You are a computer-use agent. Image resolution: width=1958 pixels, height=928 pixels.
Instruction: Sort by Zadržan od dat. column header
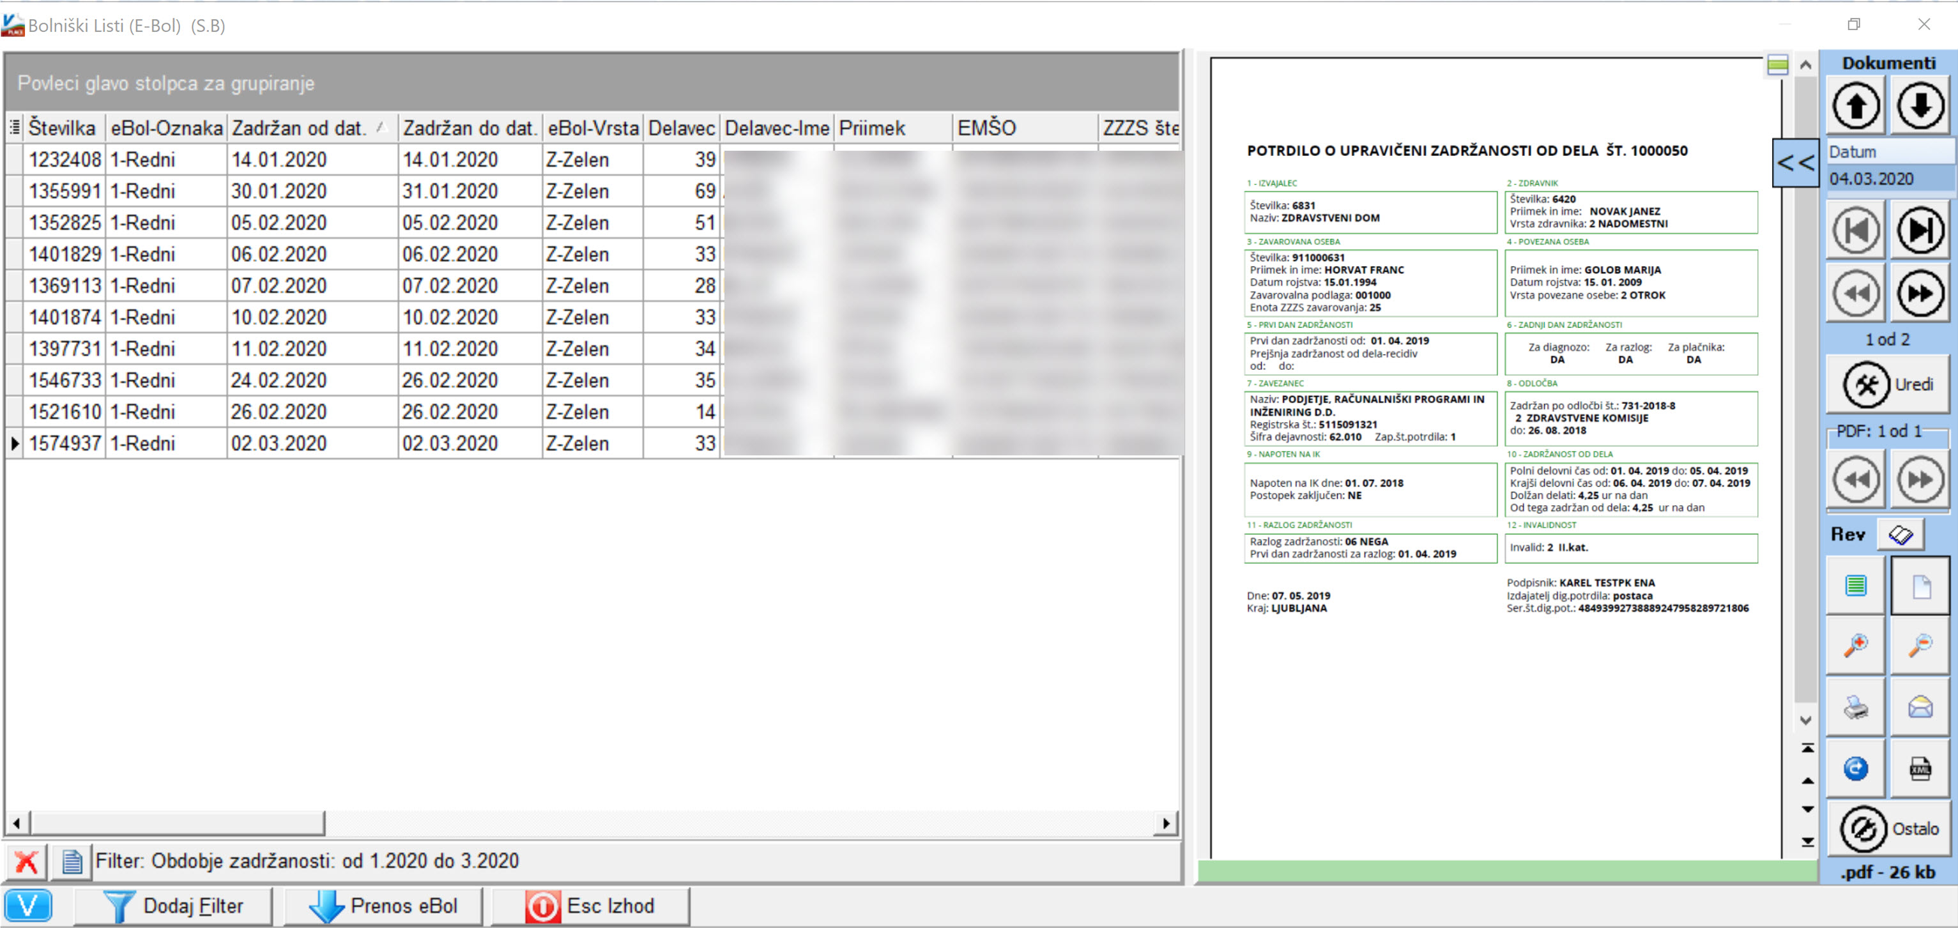click(x=312, y=128)
